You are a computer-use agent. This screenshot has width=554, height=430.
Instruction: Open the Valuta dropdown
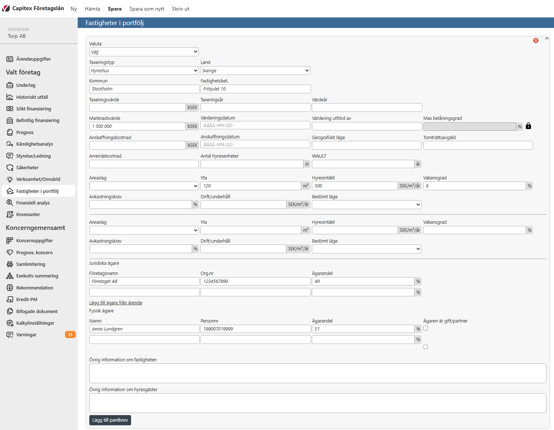point(144,52)
